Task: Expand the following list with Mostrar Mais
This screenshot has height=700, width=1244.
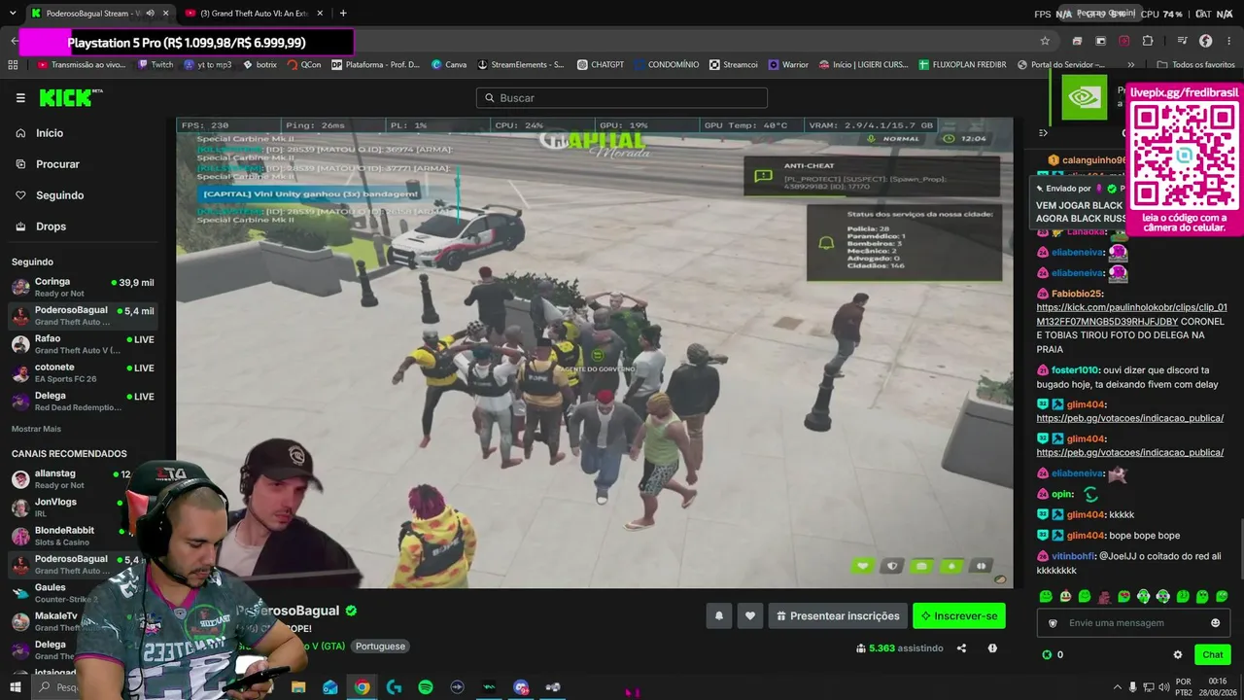Action: tap(36, 429)
